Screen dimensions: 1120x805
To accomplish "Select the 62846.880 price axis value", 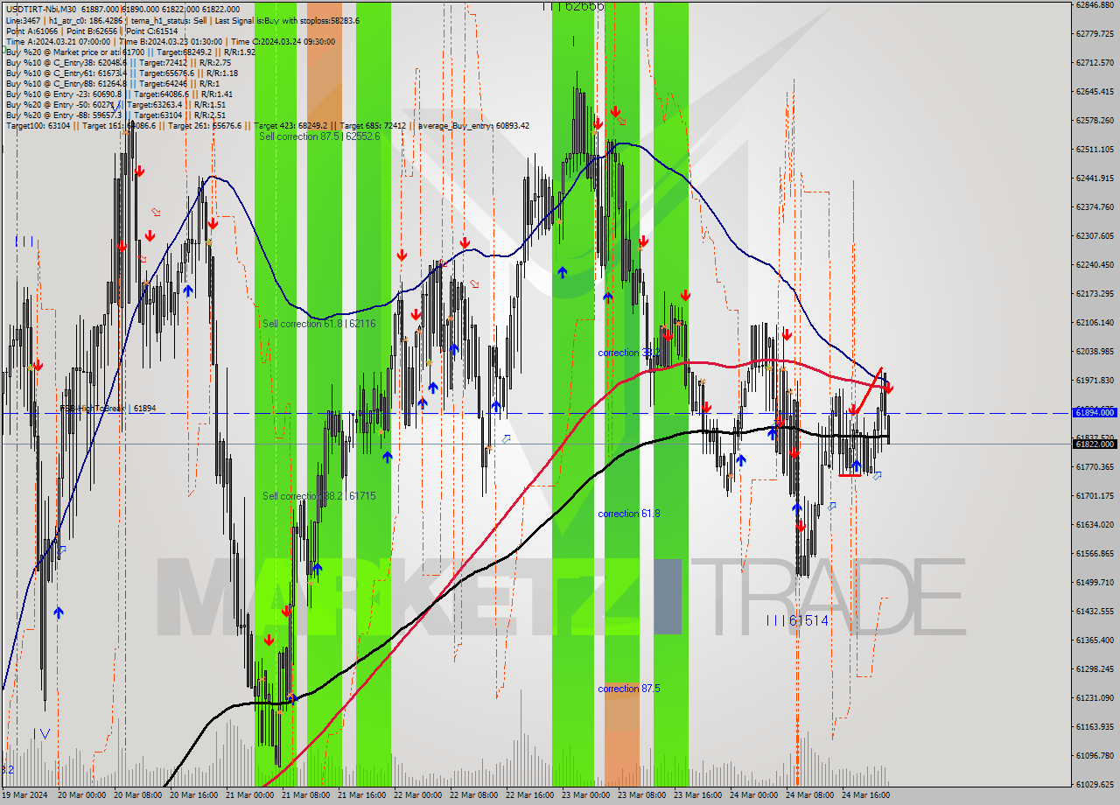I will click(x=1095, y=4).
